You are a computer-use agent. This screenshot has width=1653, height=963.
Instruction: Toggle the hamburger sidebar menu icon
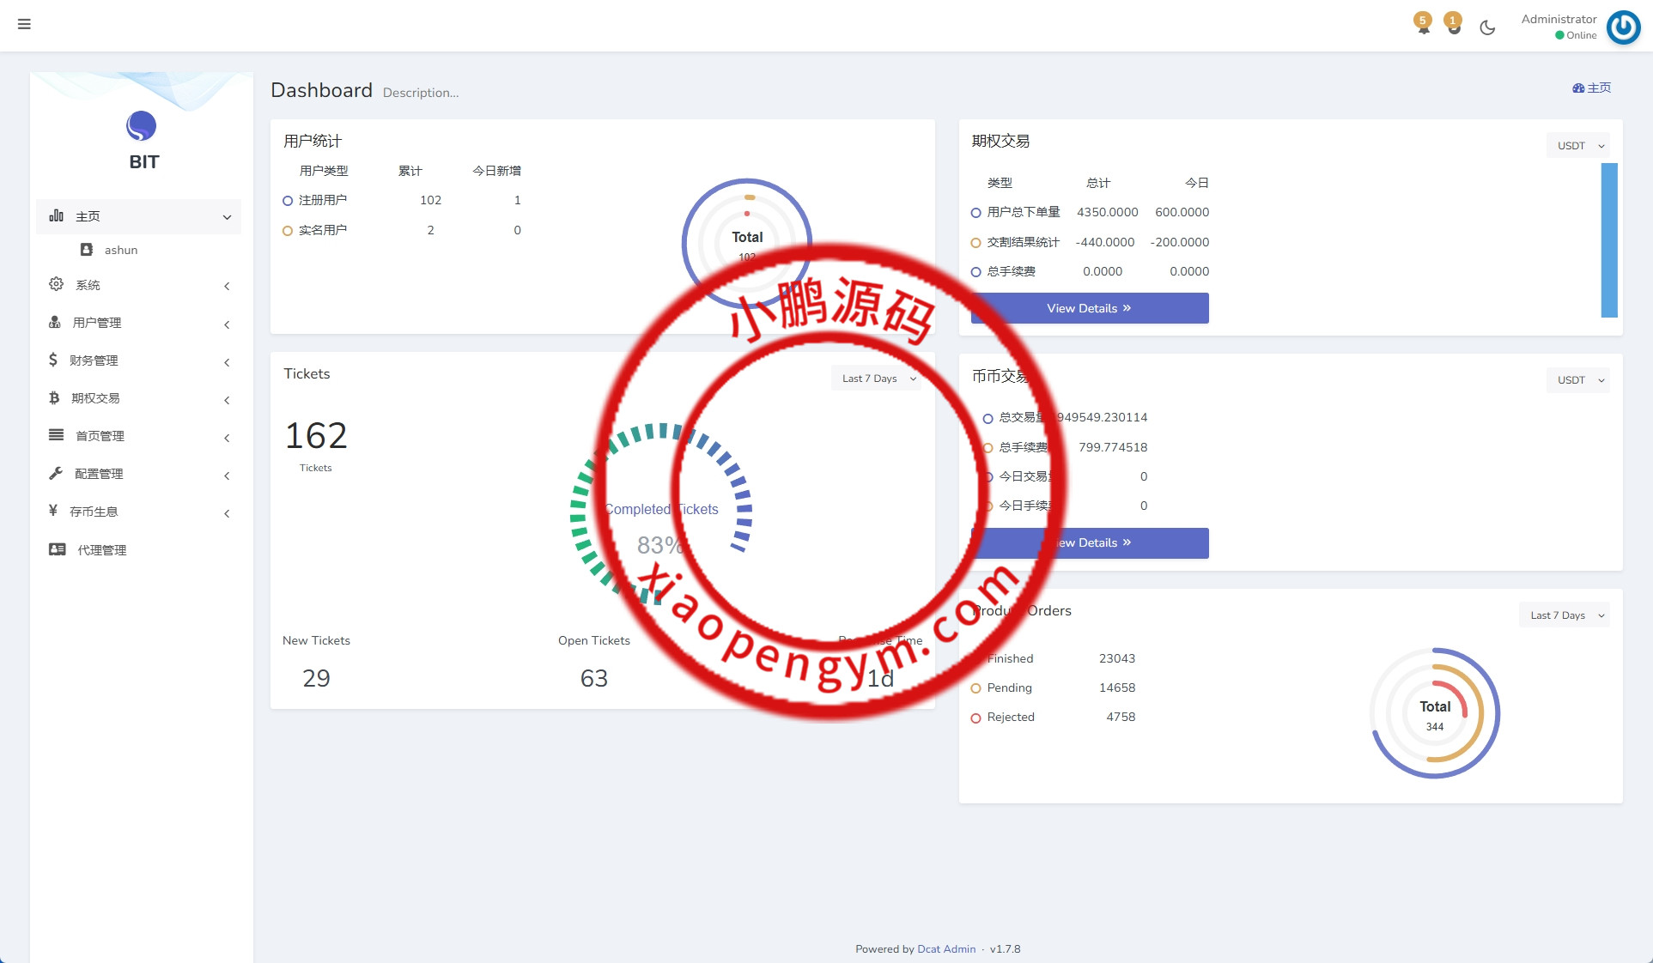24,24
